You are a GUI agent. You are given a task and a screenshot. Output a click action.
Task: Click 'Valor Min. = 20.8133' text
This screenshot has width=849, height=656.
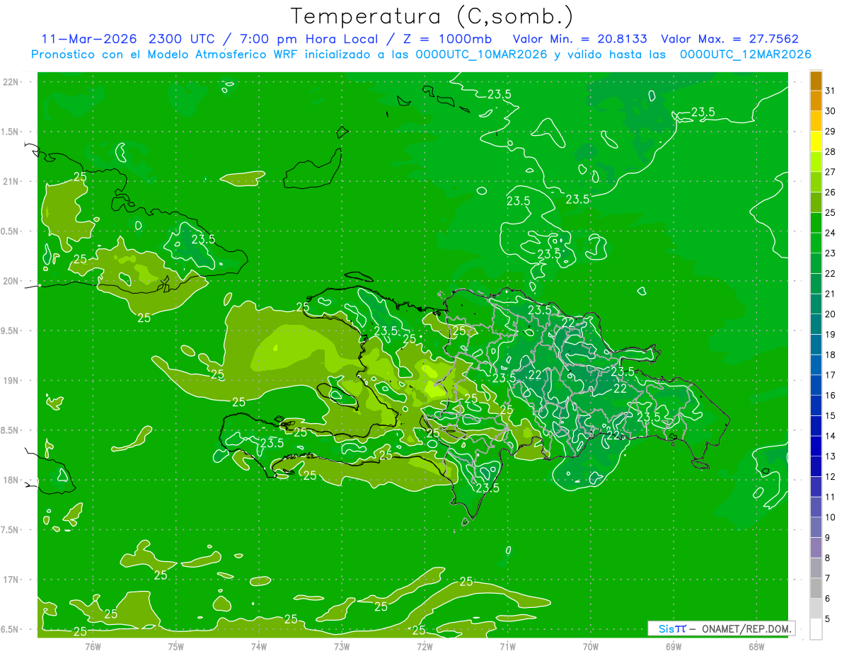pos(580,39)
